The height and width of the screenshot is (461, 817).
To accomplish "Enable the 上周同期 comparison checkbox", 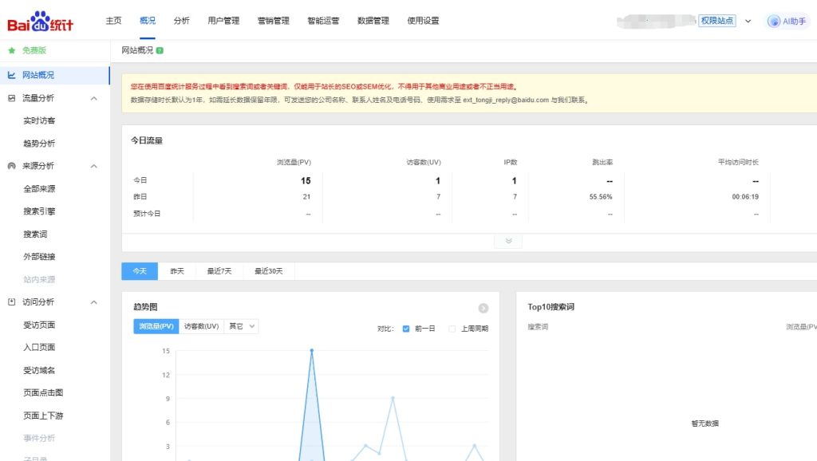I will point(452,329).
